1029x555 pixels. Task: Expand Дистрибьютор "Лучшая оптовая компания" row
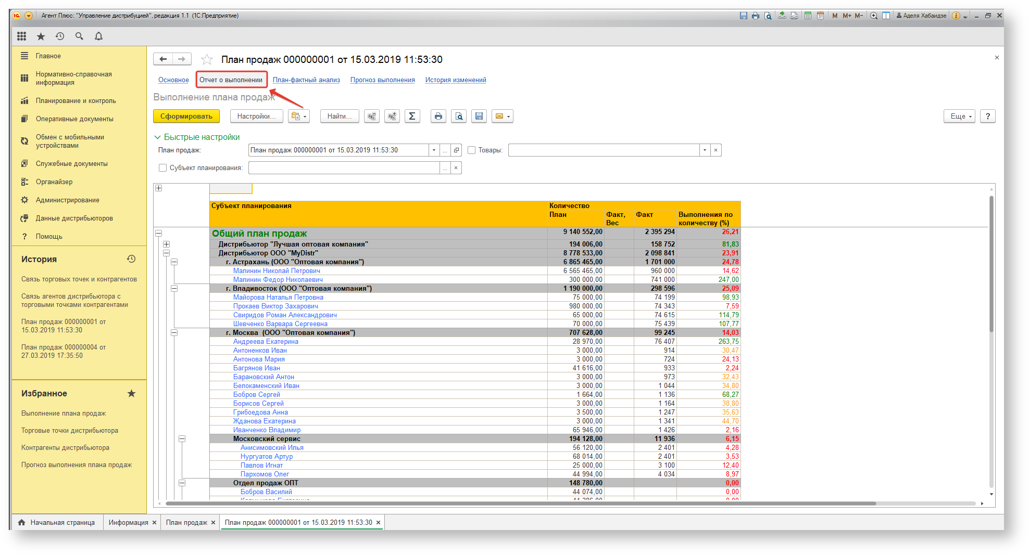point(167,244)
